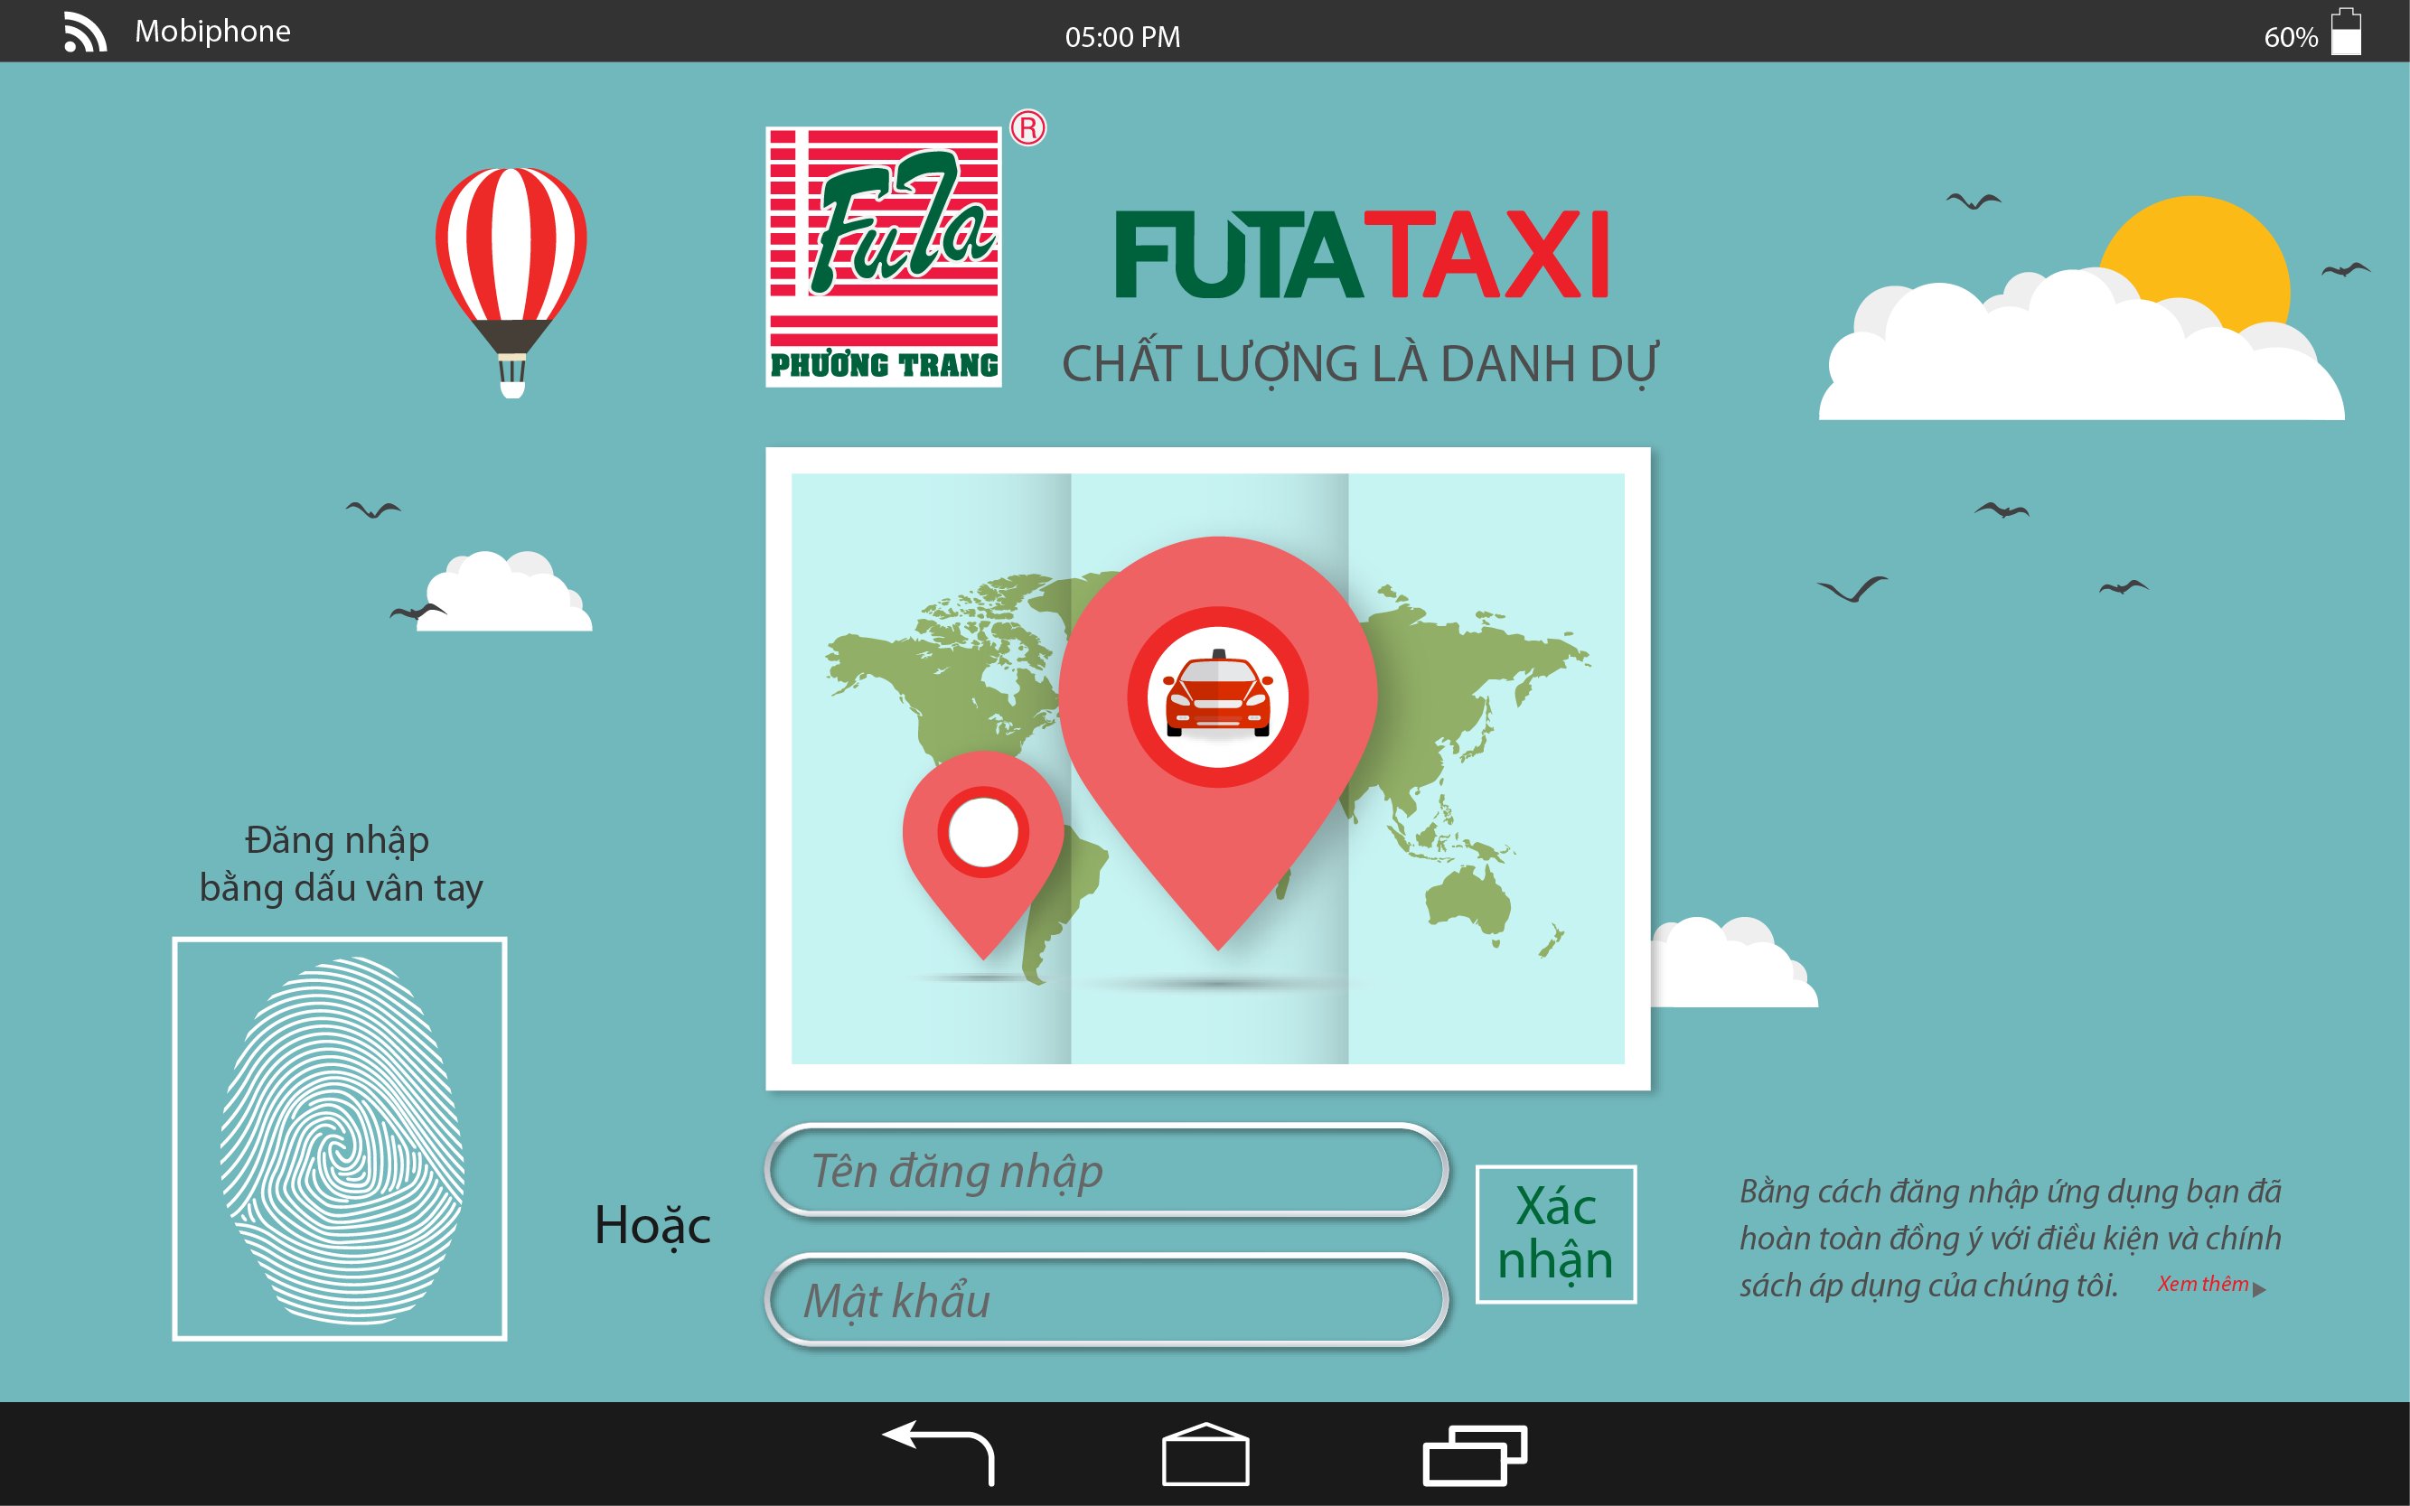Viewport: 2410px width, 1506px height.
Task: Tap the Mobiphone carrier label
Action: (x=212, y=31)
